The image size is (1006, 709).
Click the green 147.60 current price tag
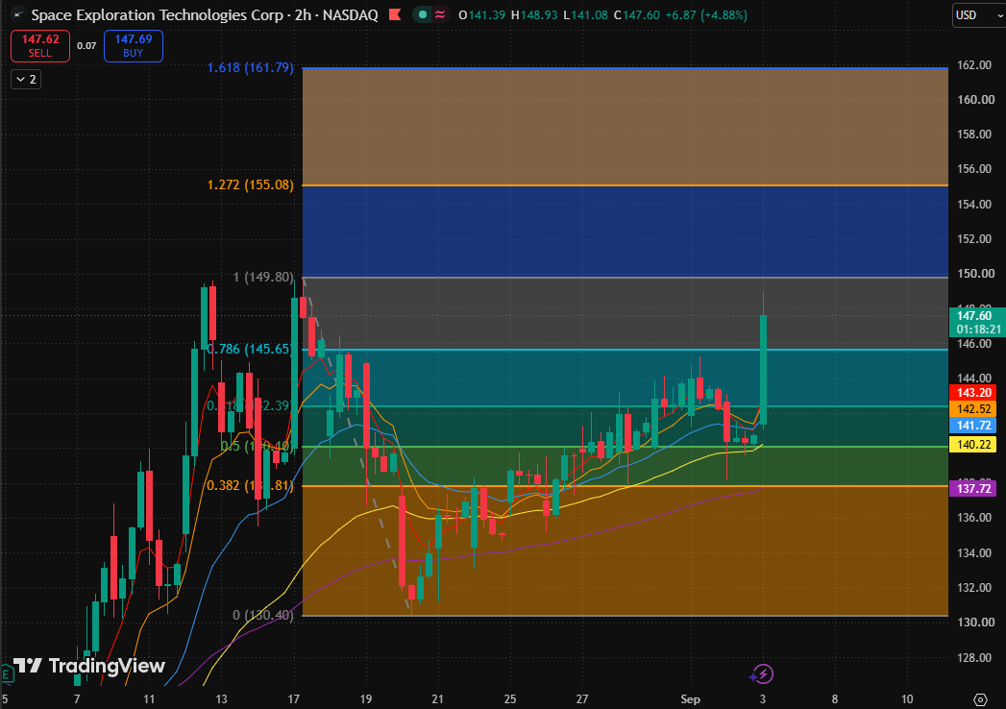pyautogui.click(x=976, y=322)
